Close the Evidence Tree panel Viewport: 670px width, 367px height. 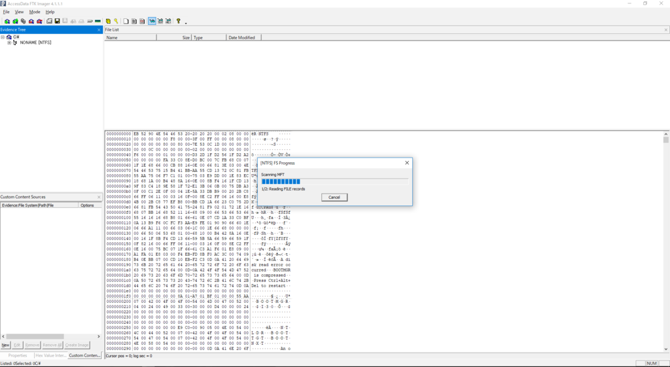tap(99, 30)
